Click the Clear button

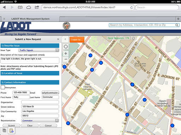tap(30, 126)
